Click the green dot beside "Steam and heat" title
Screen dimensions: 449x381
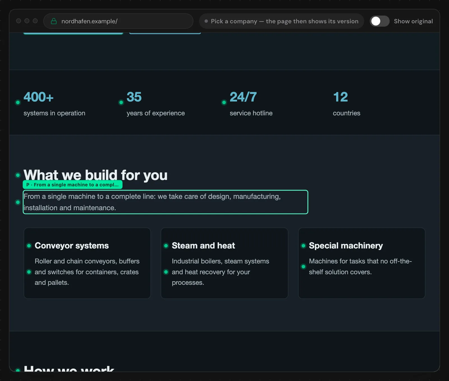166,246
